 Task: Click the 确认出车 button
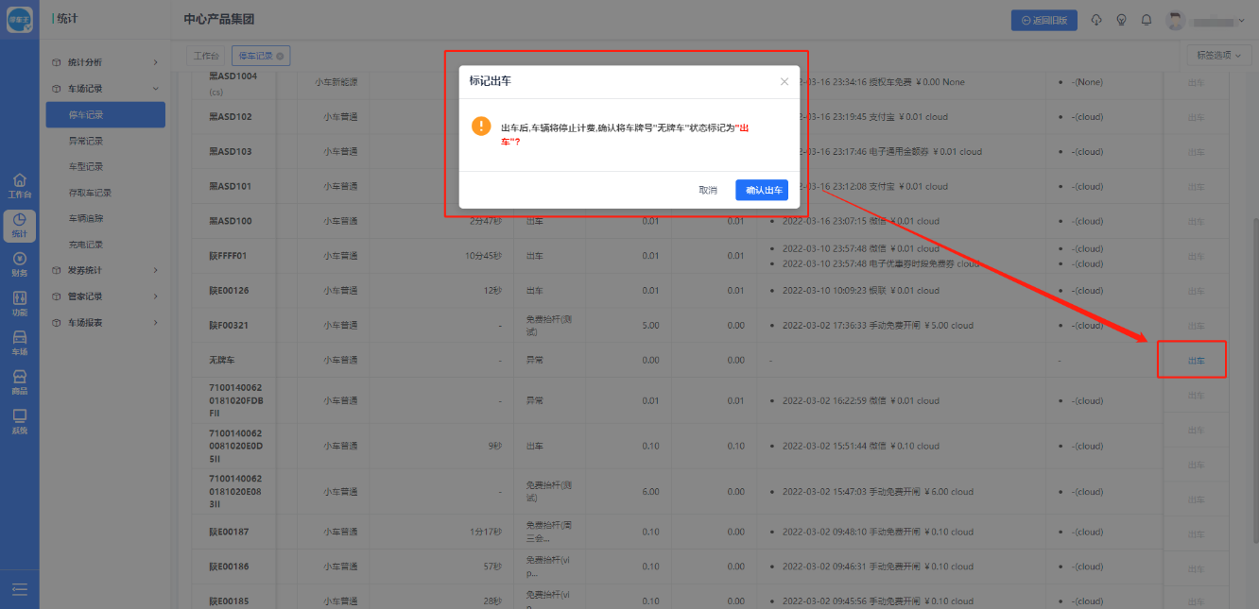click(x=762, y=190)
